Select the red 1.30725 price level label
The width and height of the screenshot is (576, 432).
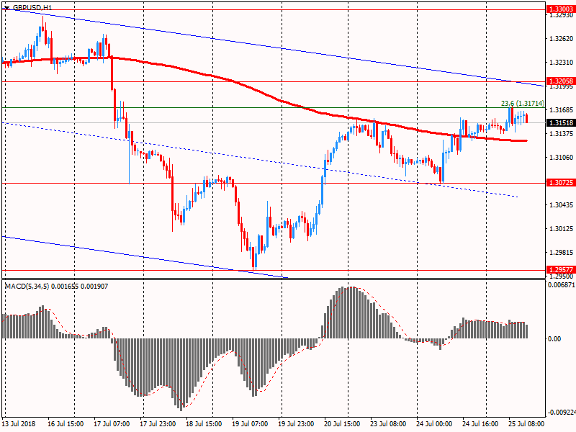point(561,183)
